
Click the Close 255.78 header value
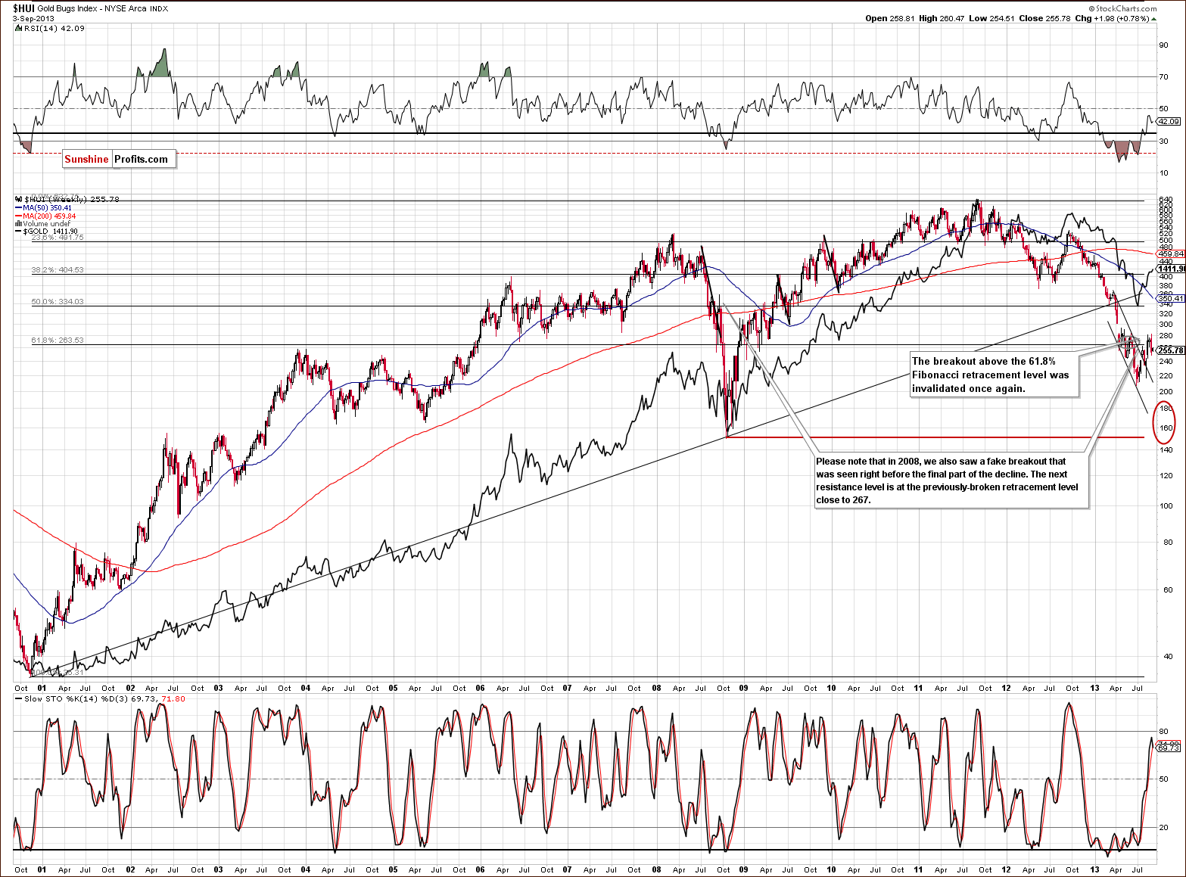tap(1044, 18)
